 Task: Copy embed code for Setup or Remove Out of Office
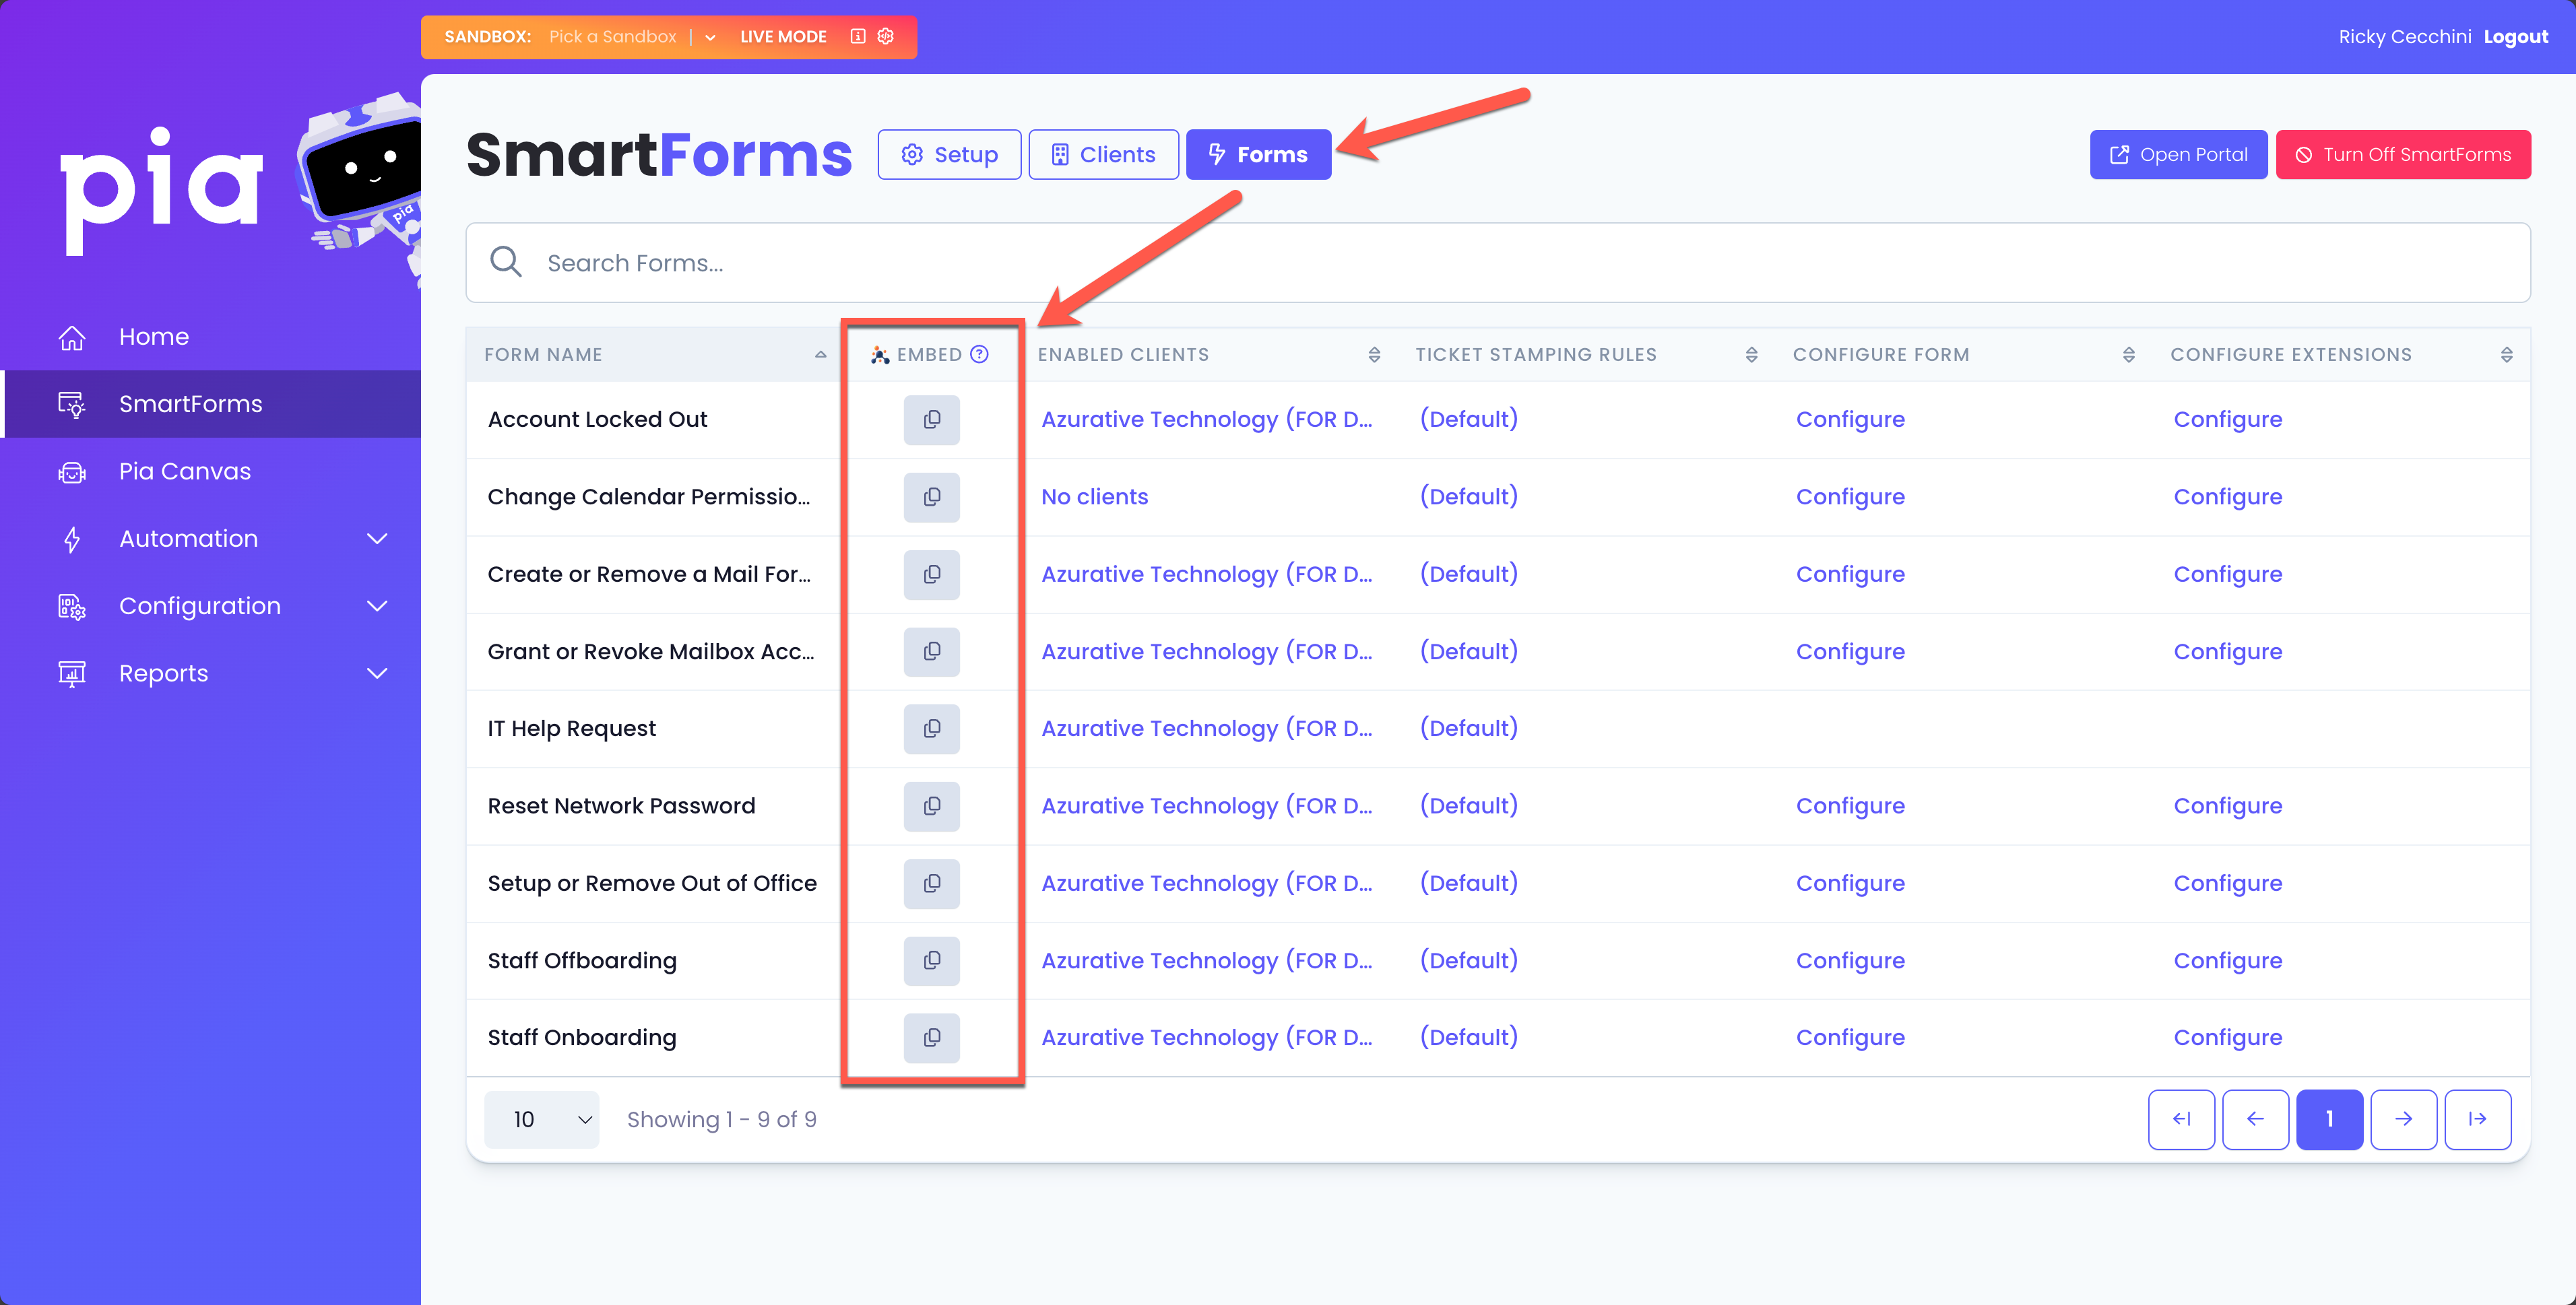point(931,883)
